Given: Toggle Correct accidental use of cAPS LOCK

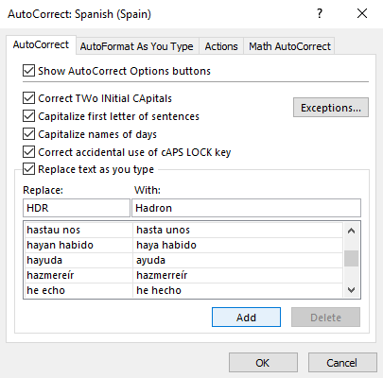Looking at the screenshot, I should [28, 152].
